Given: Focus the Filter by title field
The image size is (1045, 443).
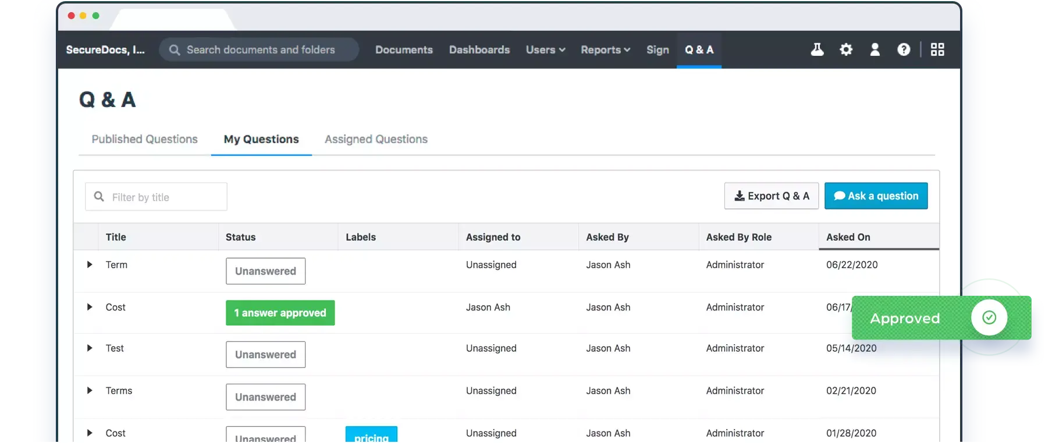Looking at the screenshot, I should tap(156, 197).
